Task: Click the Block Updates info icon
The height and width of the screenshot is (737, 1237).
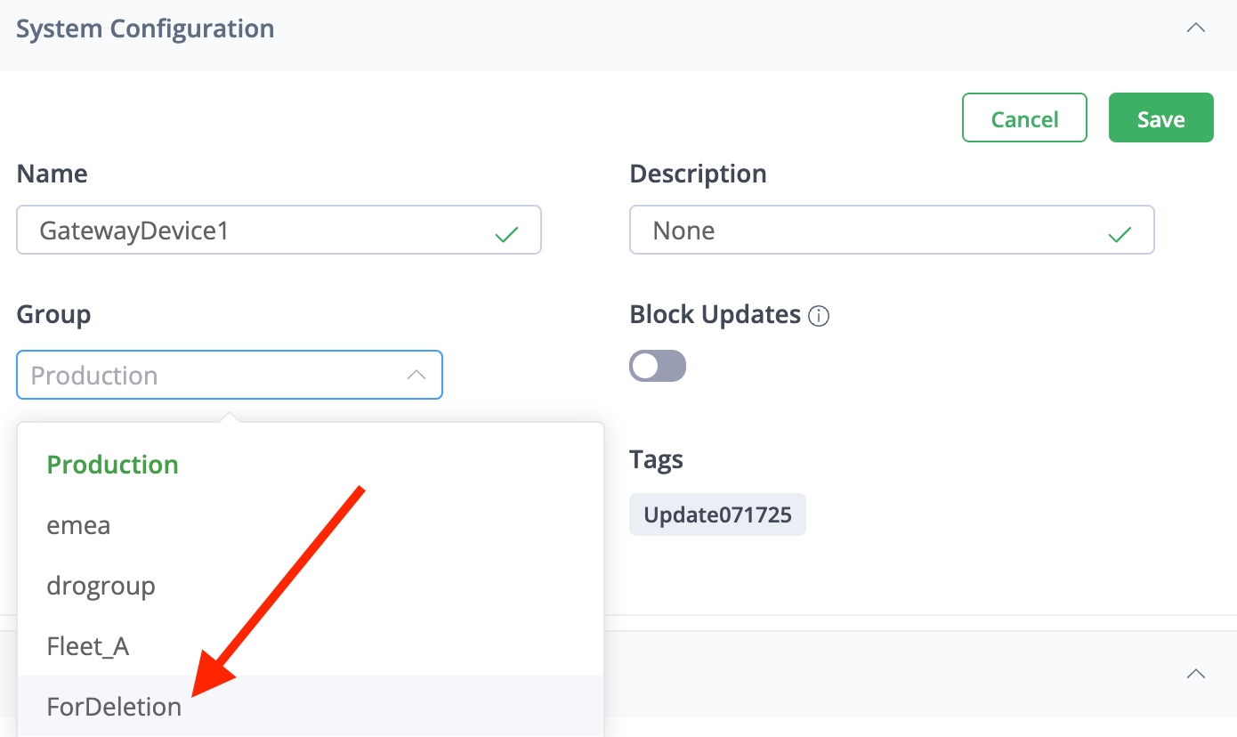Action: tap(819, 316)
